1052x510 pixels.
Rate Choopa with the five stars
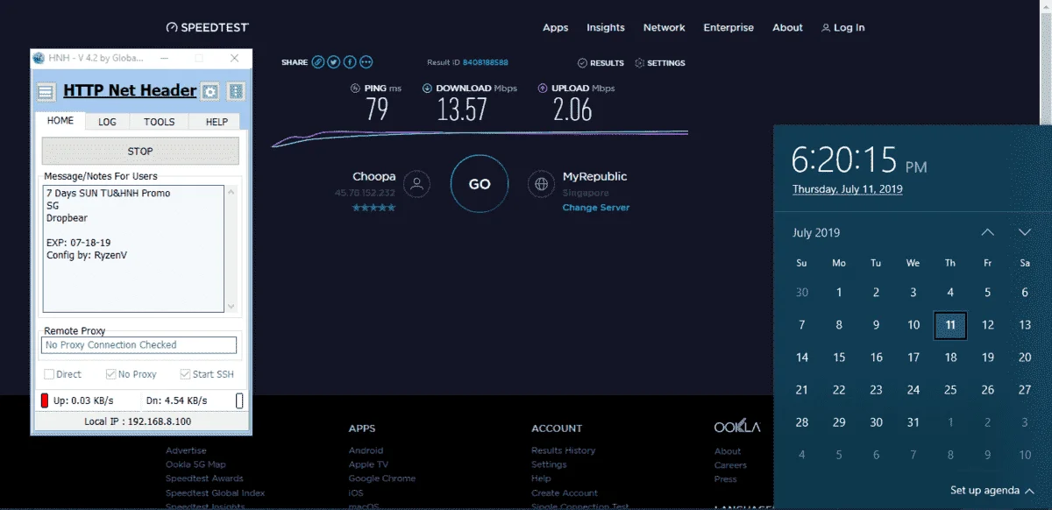[373, 208]
